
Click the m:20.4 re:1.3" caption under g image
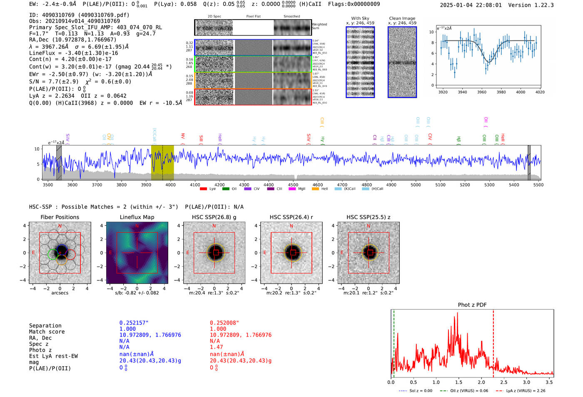click(x=214, y=293)
